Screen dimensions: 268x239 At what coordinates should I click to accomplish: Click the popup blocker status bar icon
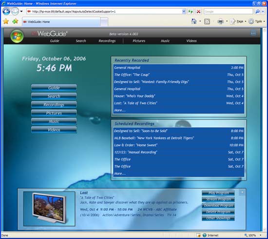pyautogui.click(x=198, y=235)
